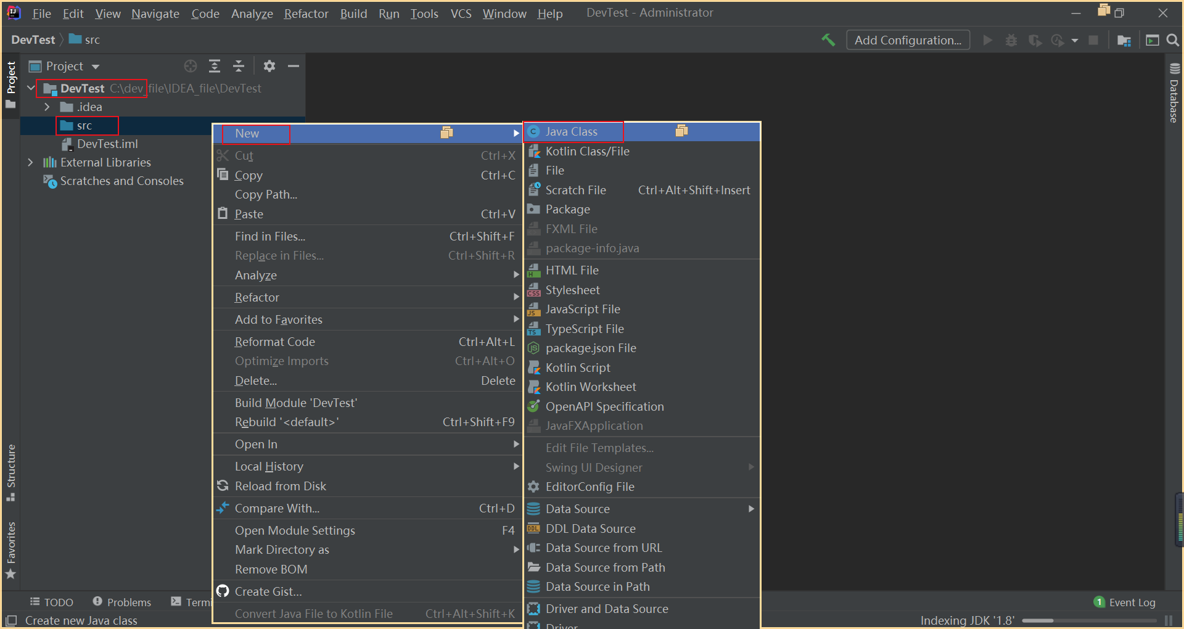Choose Driver and Data Source entry
The width and height of the screenshot is (1184, 629).
[x=642, y=609]
